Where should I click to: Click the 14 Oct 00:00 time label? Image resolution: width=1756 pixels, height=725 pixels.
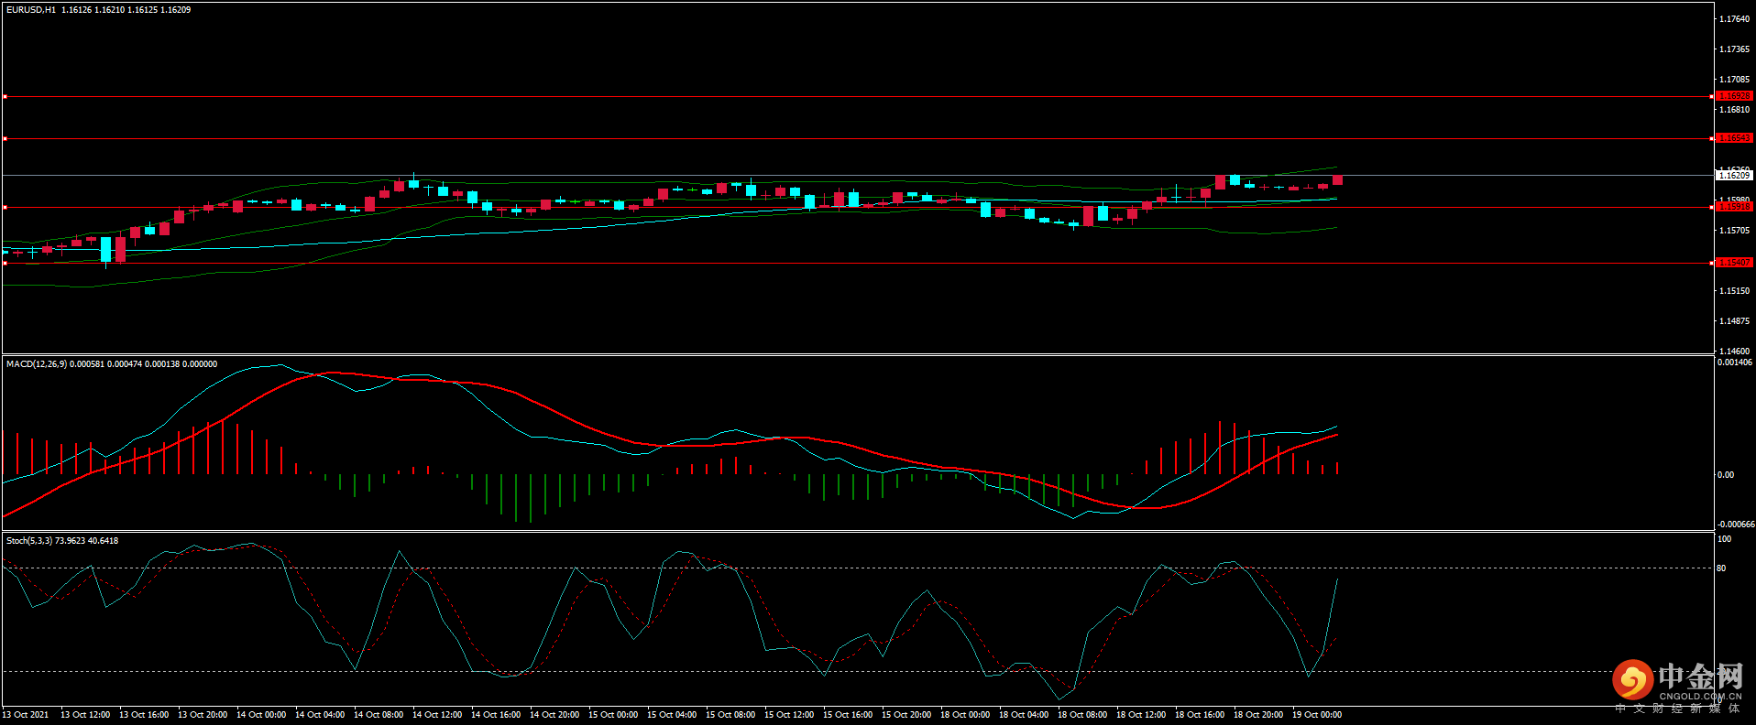261,715
